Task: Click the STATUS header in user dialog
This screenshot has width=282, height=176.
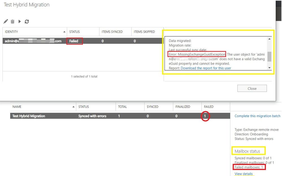Action: (83, 32)
